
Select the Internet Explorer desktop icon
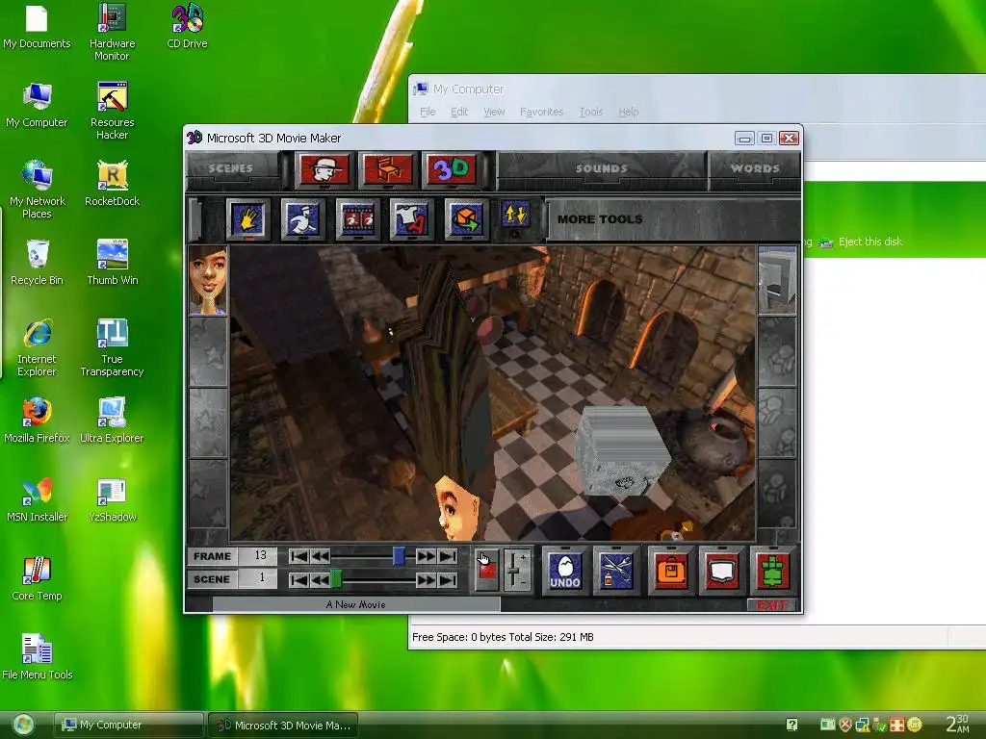click(38, 347)
